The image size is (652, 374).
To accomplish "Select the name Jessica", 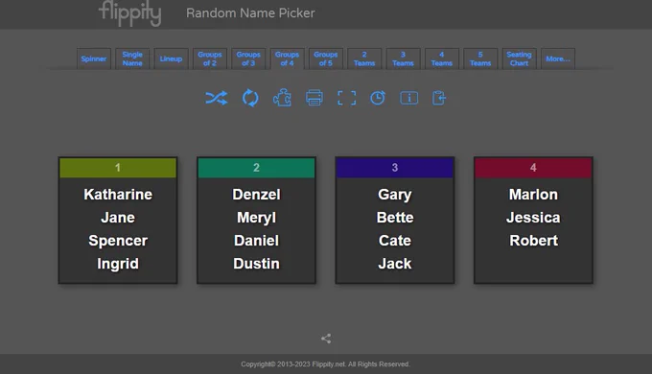I will (533, 218).
